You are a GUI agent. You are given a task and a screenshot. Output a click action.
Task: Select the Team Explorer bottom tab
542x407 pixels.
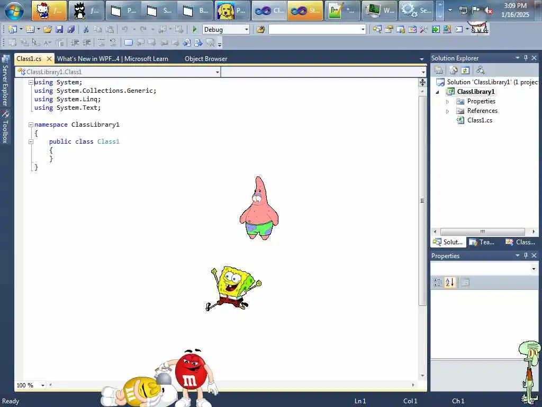pyautogui.click(x=482, y=242)
